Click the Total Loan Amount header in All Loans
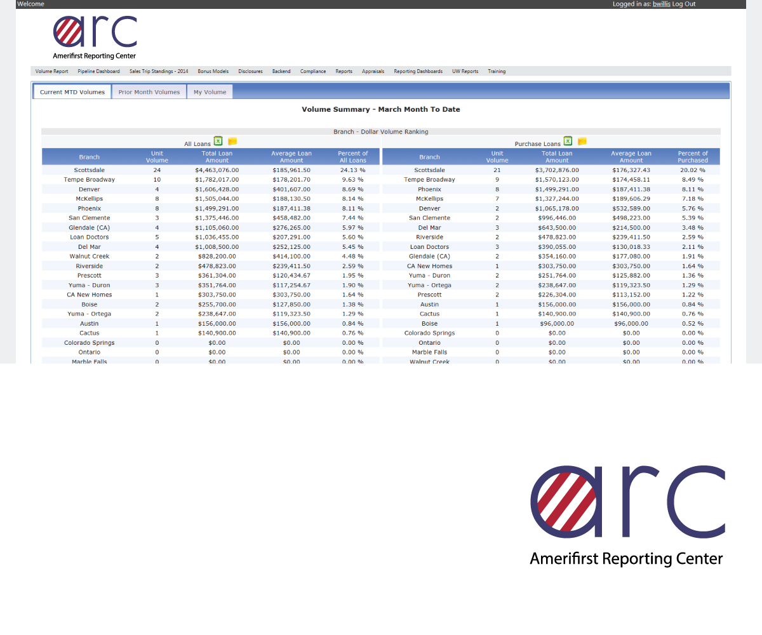This screenshot has height=635, width=762. pos(217,157)
